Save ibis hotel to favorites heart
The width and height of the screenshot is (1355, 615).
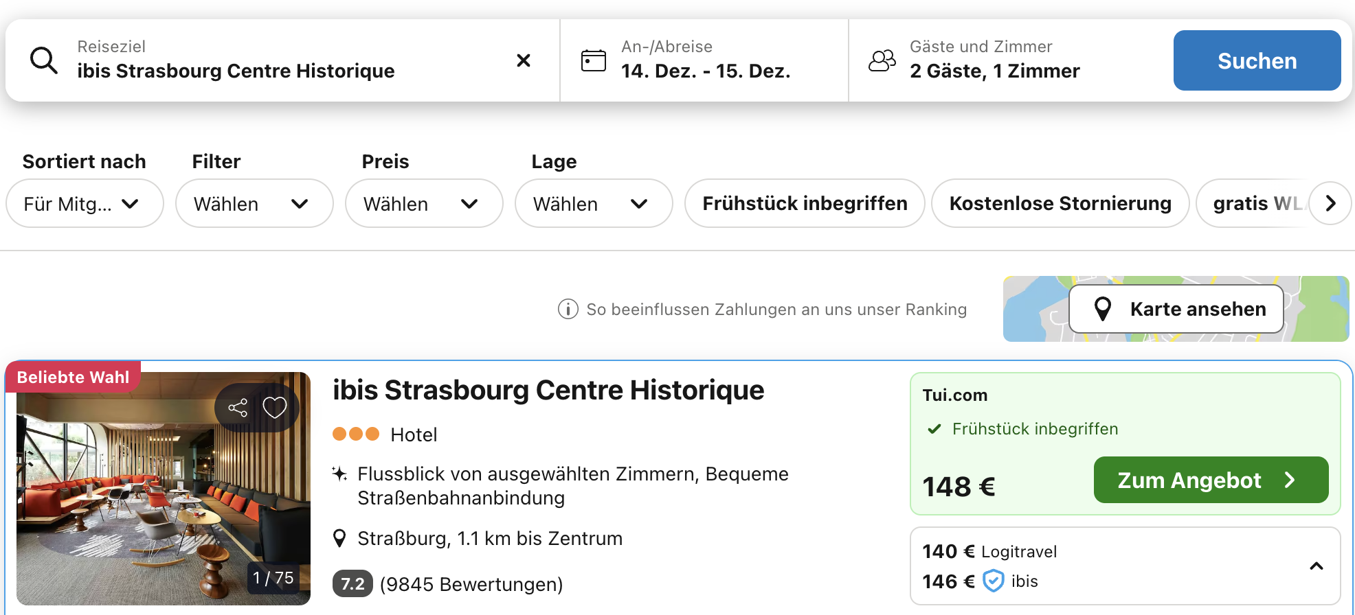pos(275,408)
